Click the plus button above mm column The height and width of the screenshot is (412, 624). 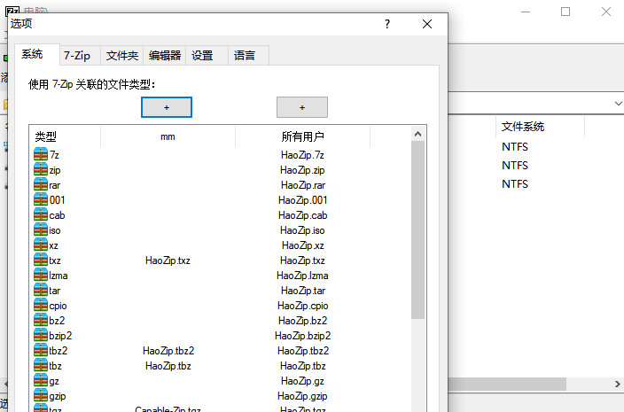click(167, 107)
